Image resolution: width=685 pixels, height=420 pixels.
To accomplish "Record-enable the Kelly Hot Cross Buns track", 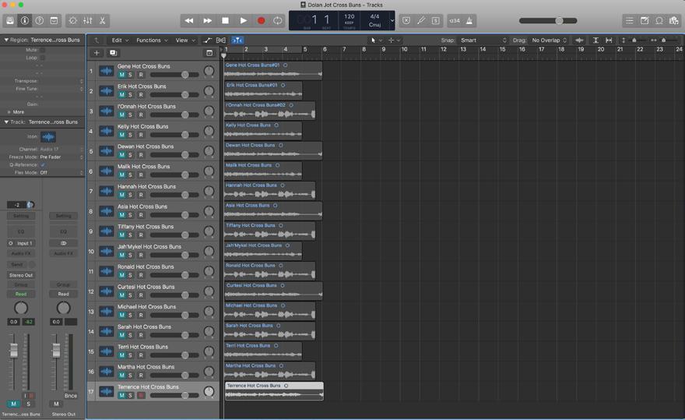I will (x=141, y=135).
